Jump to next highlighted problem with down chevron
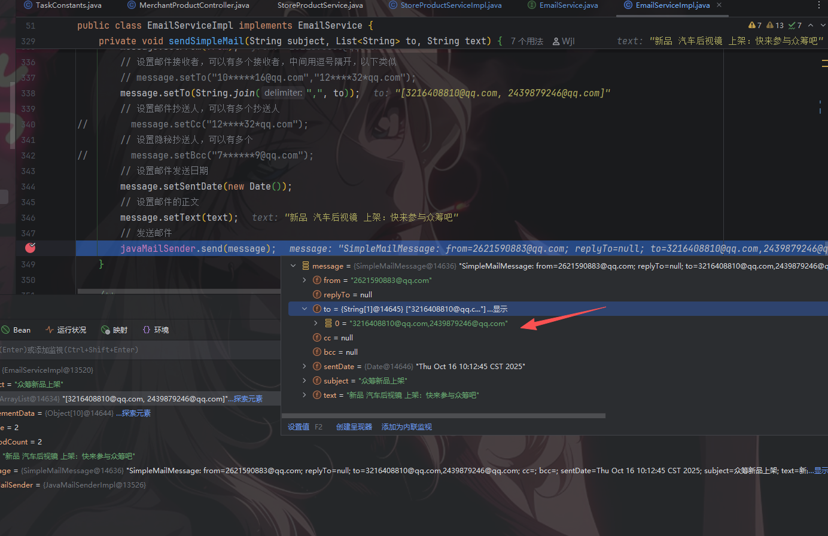 pos(823,26)
